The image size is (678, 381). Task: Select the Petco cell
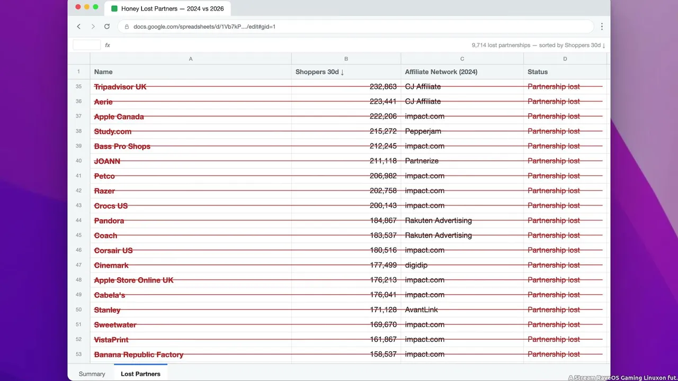point(191,176)
